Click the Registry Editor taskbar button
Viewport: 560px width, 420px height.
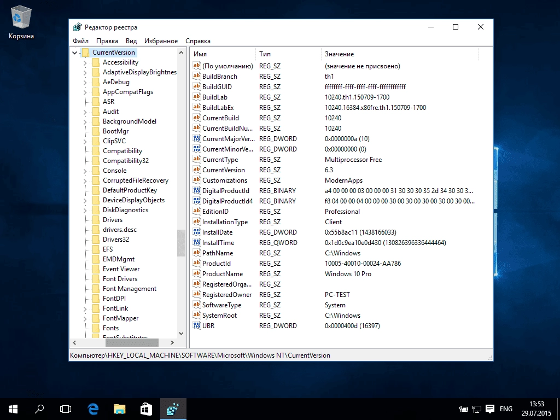pyautogui.click(x=173, y=409)
